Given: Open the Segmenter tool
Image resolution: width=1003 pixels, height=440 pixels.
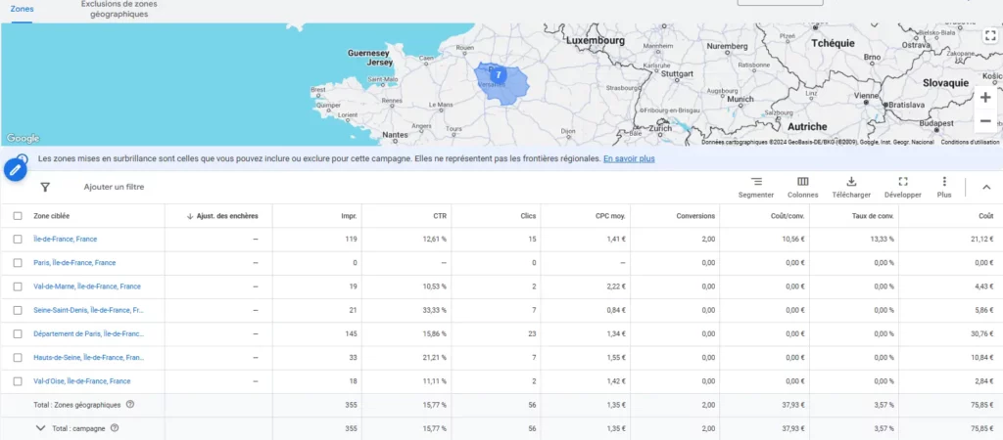Looking at the screenshot, I should point(756,187).
